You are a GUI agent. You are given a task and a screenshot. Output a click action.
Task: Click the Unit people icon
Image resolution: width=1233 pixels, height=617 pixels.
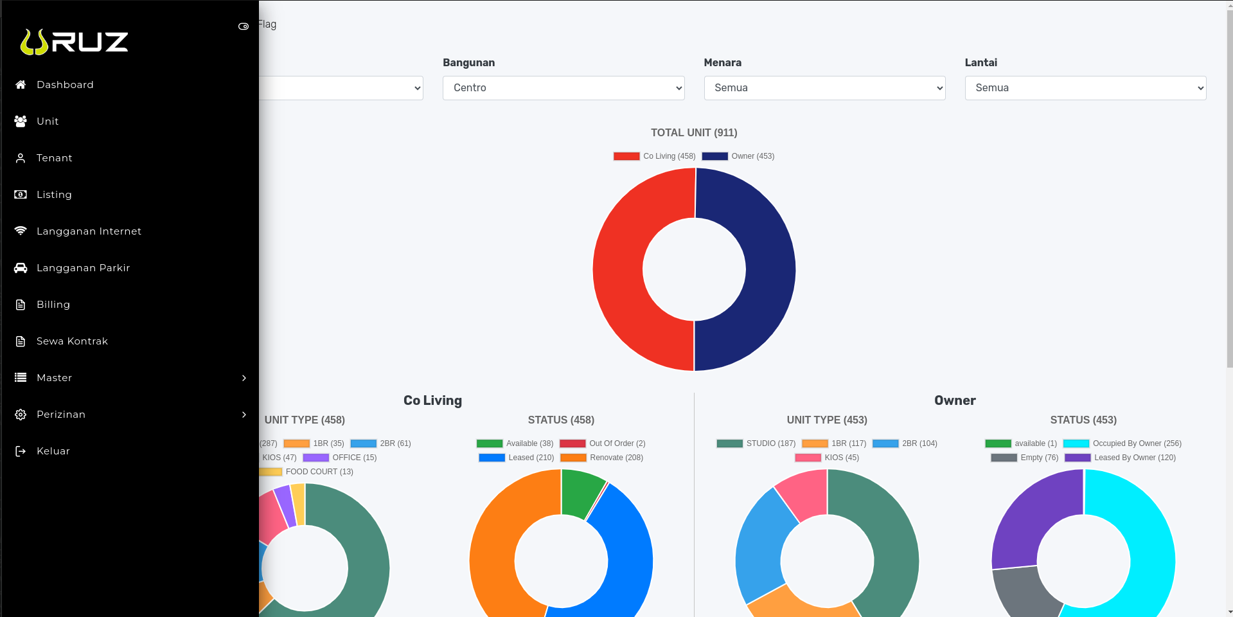point(21,121)
